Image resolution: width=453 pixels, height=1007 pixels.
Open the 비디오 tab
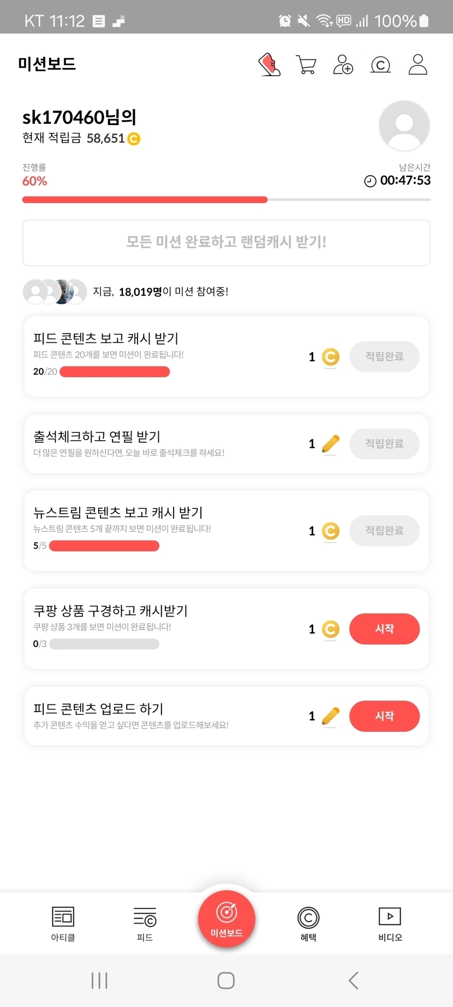tap(390, 924)
